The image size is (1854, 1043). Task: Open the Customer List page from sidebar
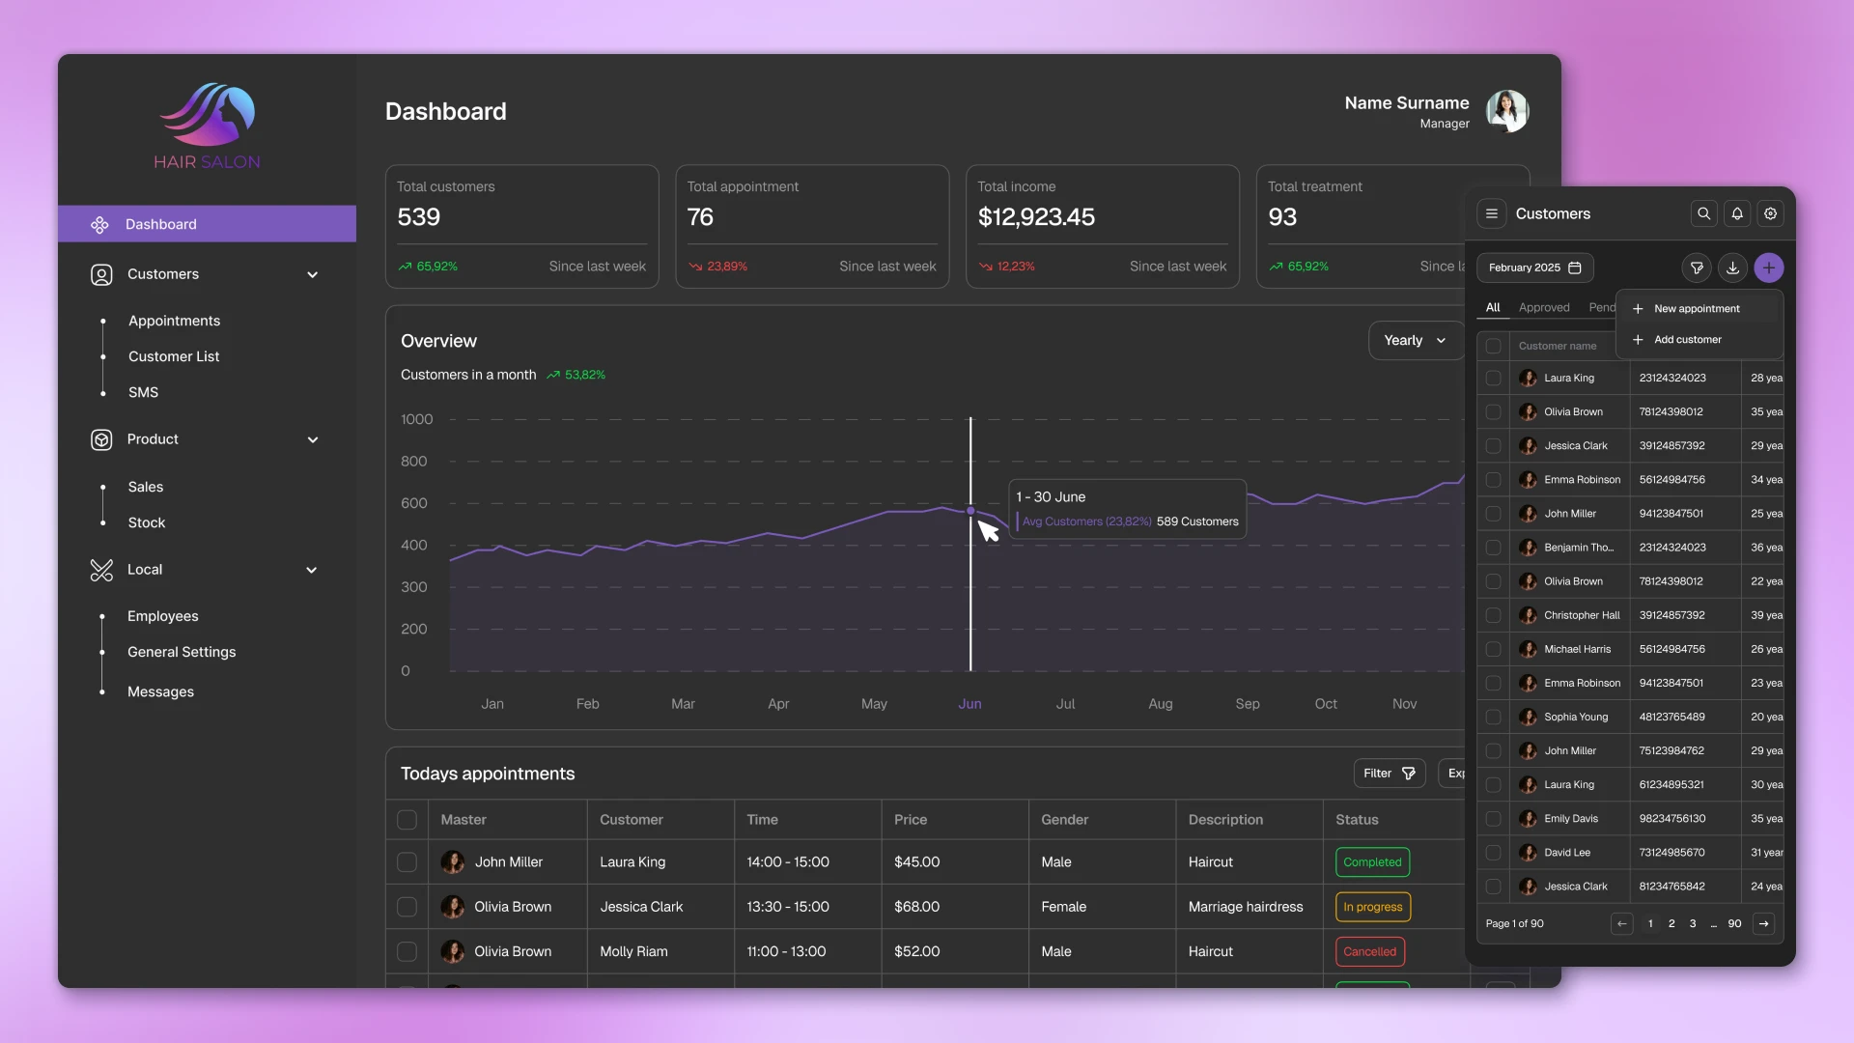click(174, 355)
